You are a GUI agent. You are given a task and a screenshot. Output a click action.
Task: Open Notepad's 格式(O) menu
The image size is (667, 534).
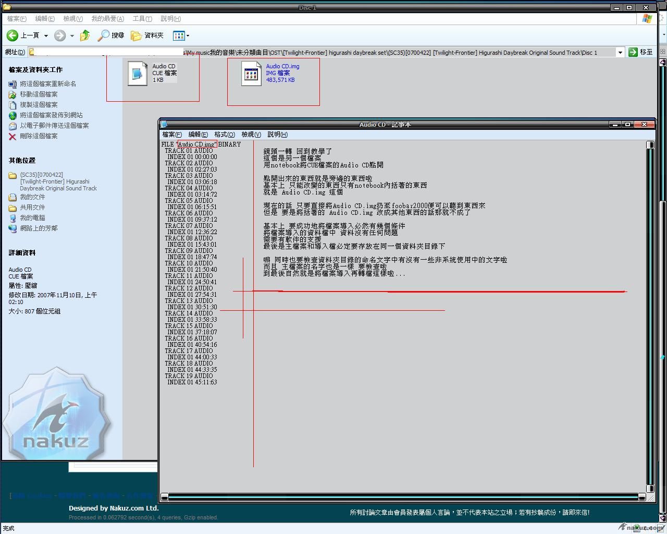(x=225, y=135)
